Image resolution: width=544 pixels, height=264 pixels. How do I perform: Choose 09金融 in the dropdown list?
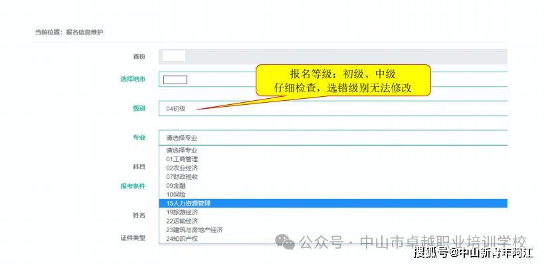coord(333,186)
